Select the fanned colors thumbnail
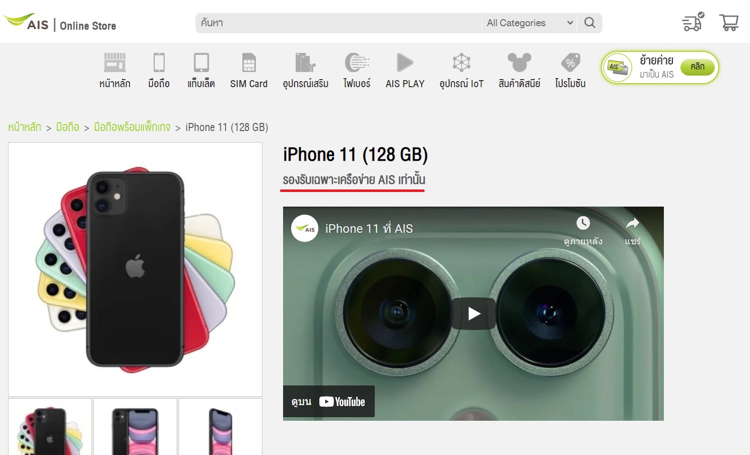The height and width of the screenshot is (455, 750). tap(50, 427)
